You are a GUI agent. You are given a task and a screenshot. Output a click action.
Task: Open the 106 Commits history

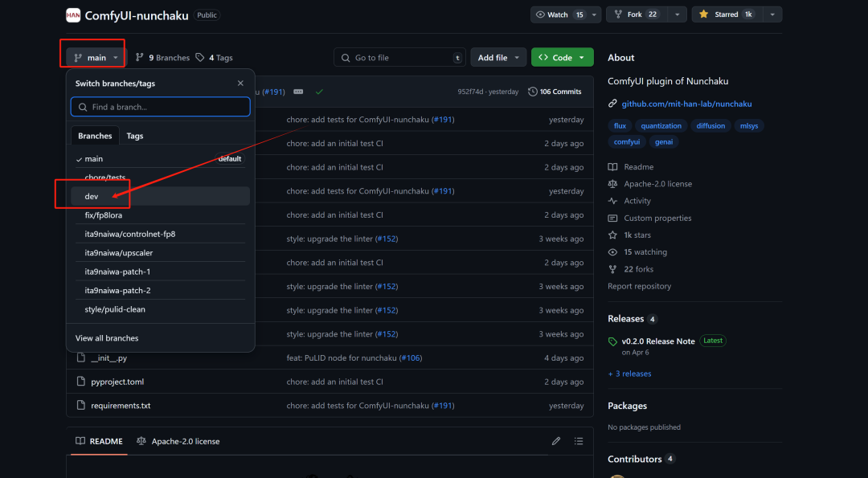555,92
